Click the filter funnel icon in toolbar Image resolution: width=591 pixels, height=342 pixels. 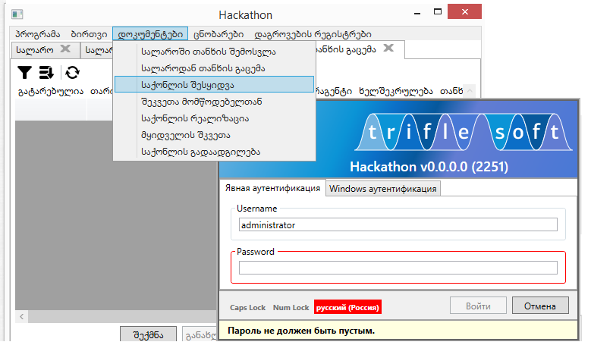coord(24,72)
